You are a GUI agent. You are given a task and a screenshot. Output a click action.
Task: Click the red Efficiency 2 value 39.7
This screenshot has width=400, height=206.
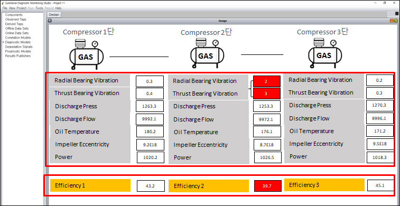tap(268, 186)
